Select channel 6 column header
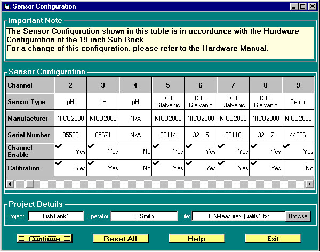320x252 pixels. tap(201, 85)
